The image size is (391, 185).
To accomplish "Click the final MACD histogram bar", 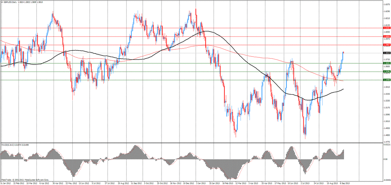I will point(344,154).
